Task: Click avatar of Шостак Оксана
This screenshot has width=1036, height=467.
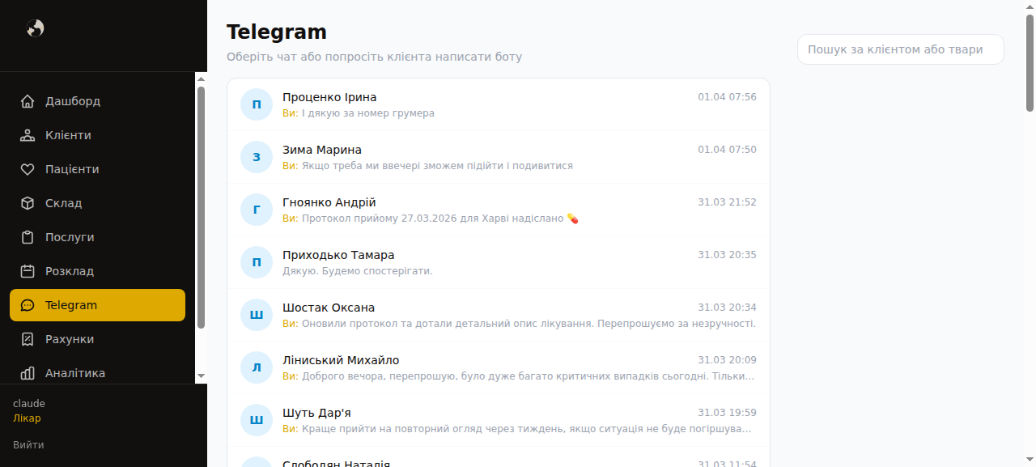Action: [257, 315]
